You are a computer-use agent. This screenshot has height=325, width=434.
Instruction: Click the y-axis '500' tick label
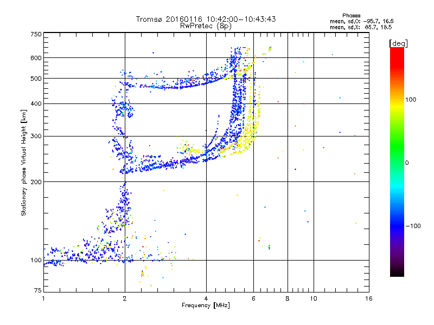(36, 79)
